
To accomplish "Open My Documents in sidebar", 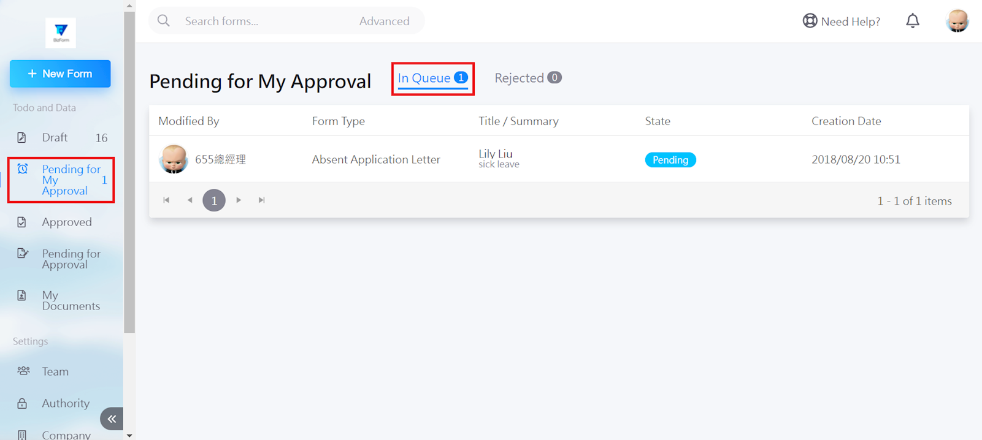I will click(61, 301).
